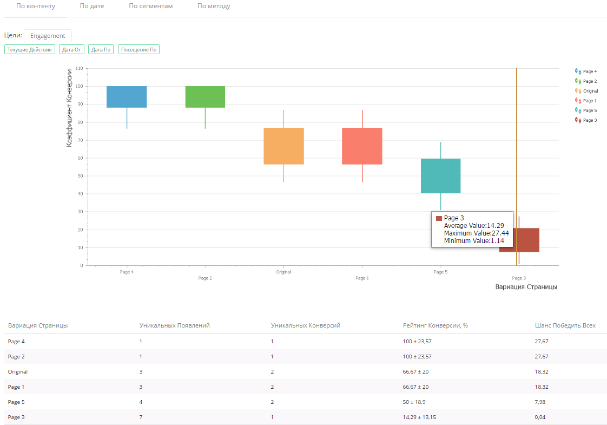Toggle the Original series legend icon
The height and width of the screenshot is (425, 607).
(578, 91)
